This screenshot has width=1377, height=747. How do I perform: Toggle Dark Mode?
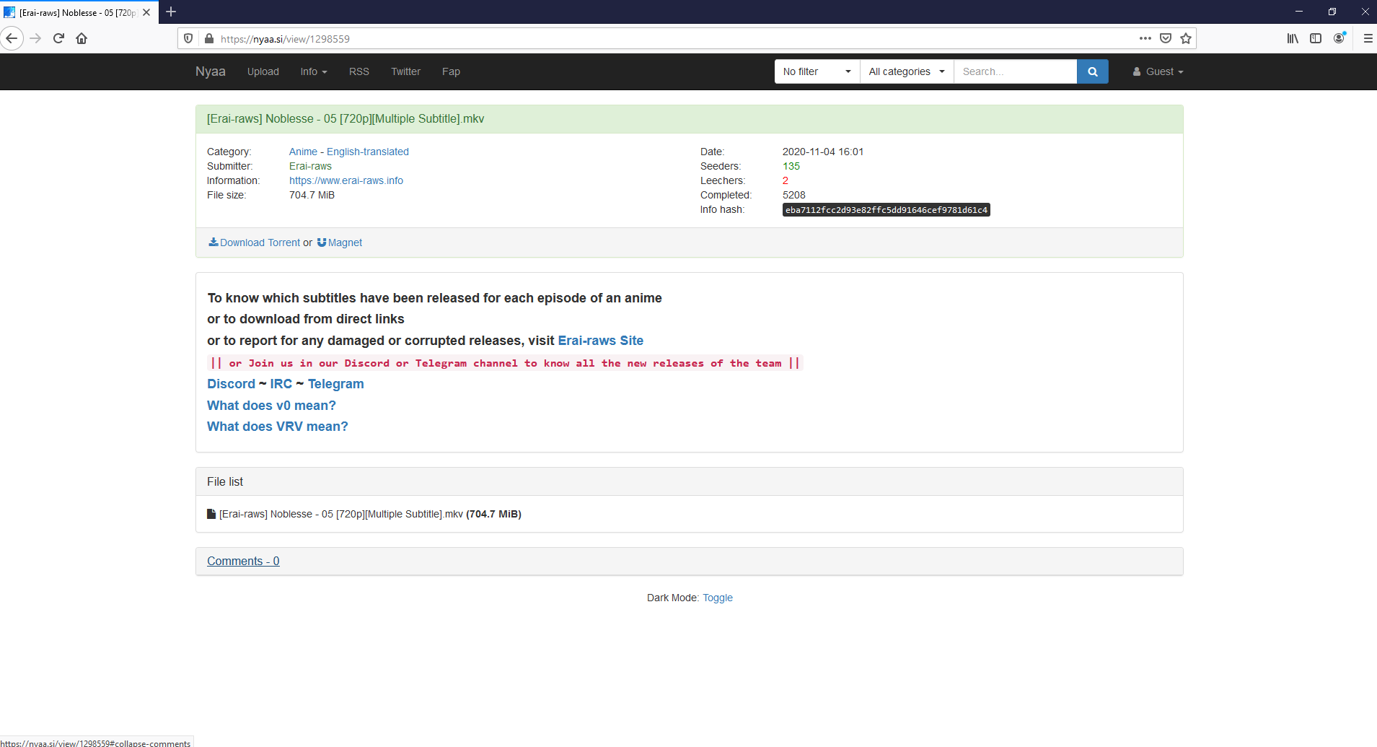coord(718,598)
